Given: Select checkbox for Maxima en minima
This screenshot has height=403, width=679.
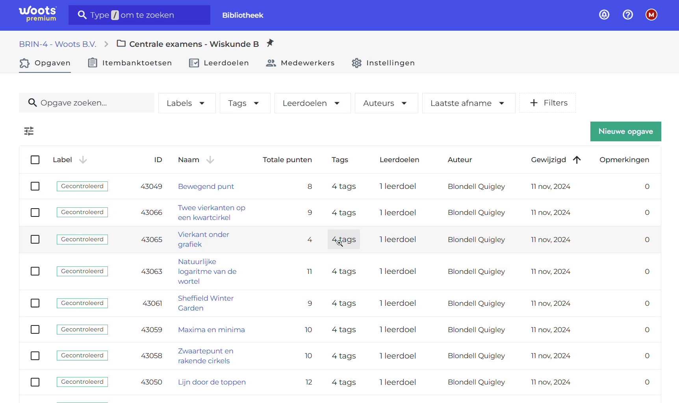Looking at the screenshot, I should tap(35, 329).
